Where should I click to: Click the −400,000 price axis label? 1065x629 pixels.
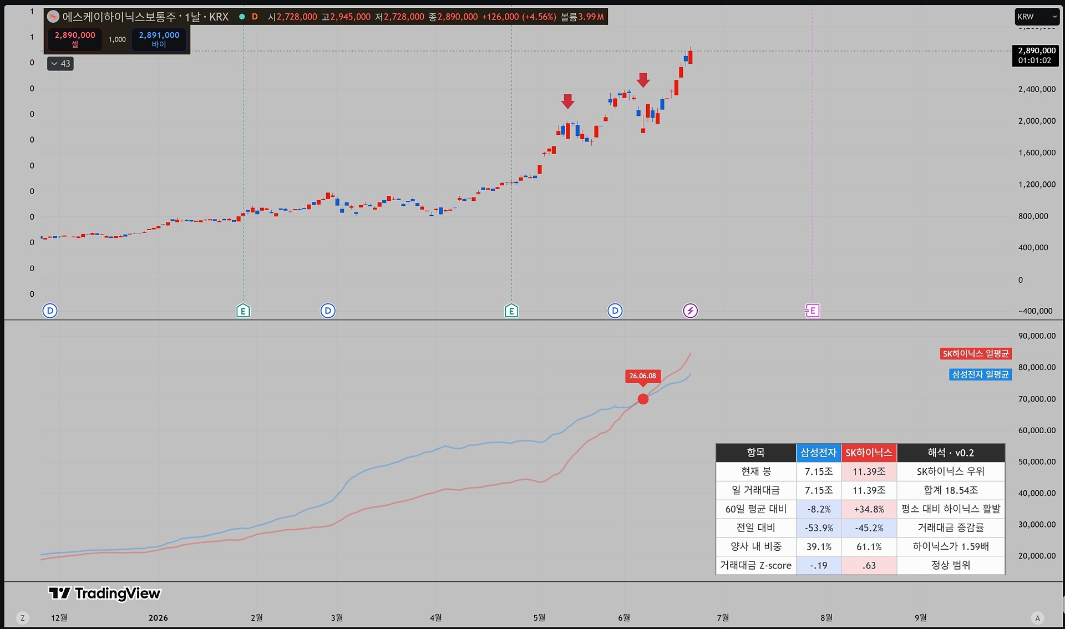tap(1035, 311)
